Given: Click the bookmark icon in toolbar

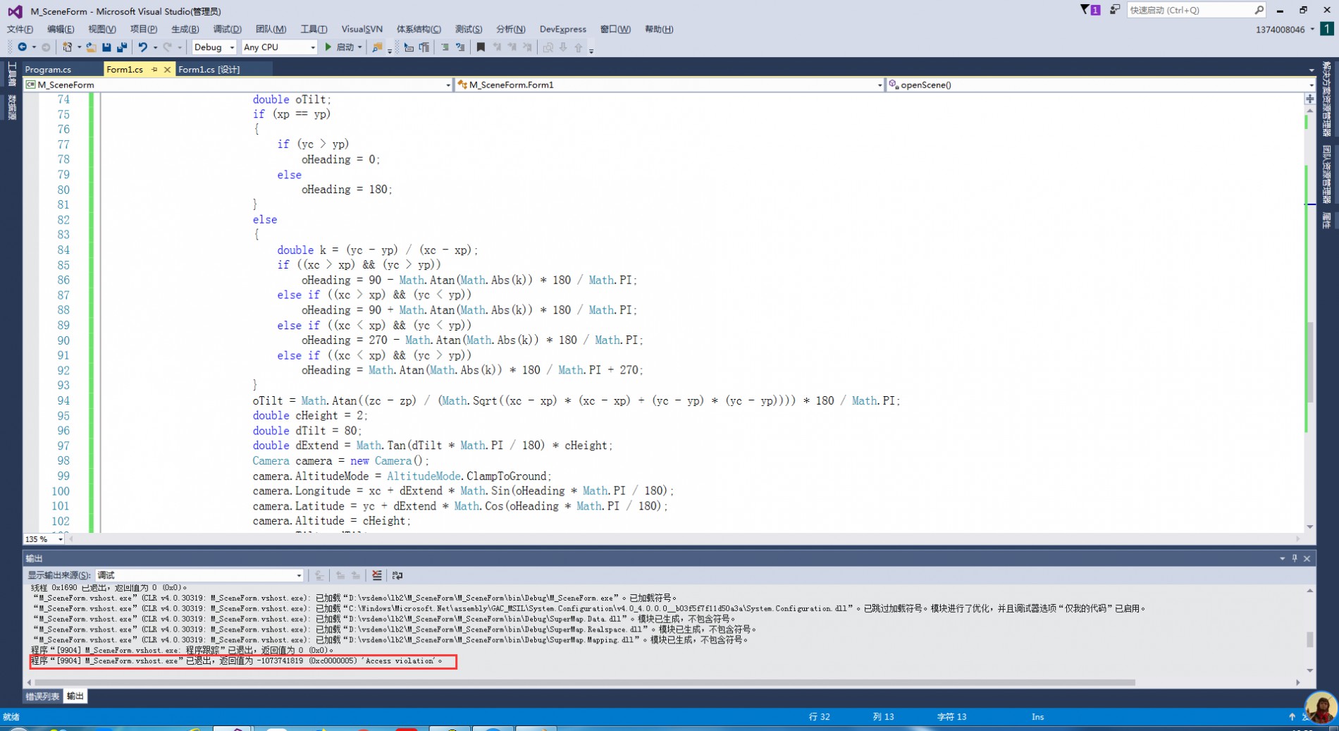Looking at the screenshot, I should point(481,47).
